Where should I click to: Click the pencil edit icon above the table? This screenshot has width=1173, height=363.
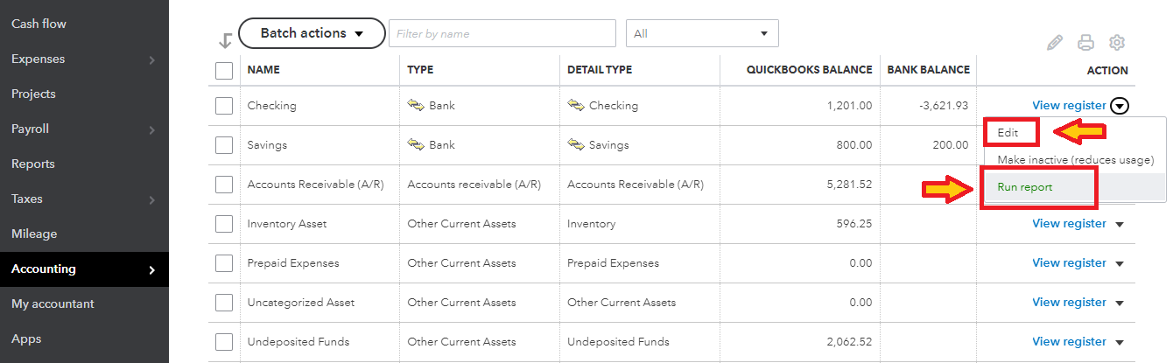click(1055, 42)
